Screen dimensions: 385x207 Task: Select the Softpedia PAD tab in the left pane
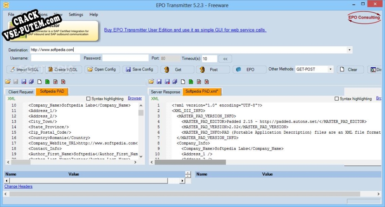click(x=52, y=91)
